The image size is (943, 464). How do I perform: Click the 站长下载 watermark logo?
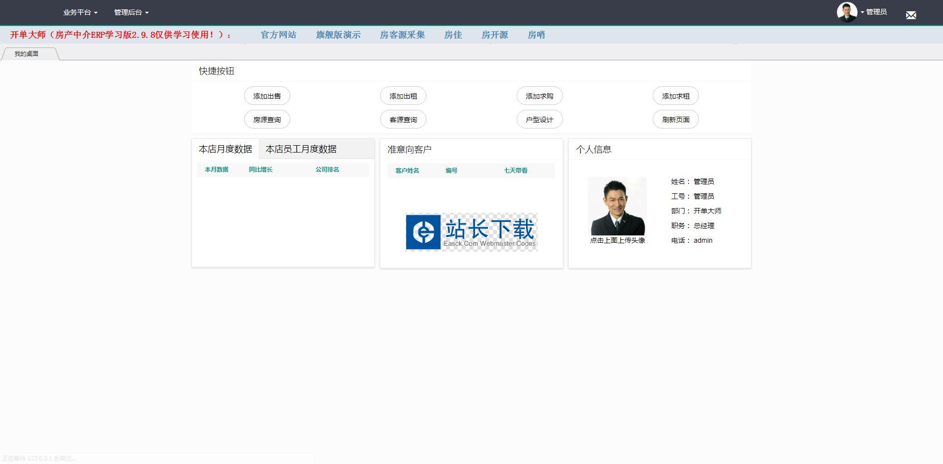tap(471, 232)
